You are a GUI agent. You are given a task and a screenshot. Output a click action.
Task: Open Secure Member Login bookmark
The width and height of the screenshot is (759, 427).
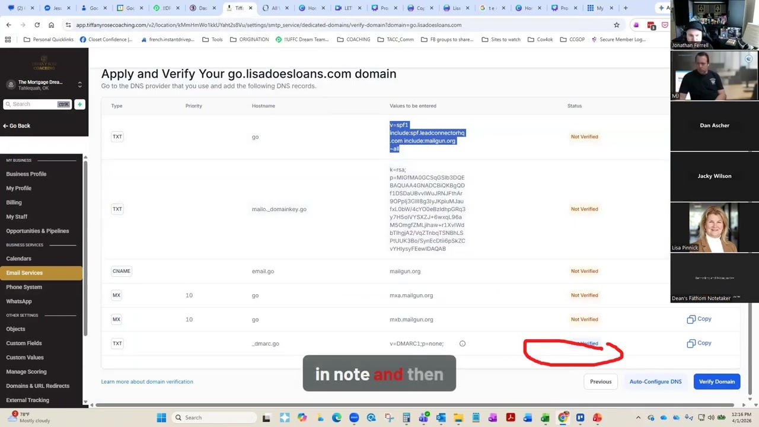click(x=618, y=40)
